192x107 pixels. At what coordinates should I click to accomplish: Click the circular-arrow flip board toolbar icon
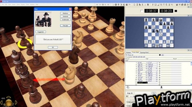coord(134,5)
